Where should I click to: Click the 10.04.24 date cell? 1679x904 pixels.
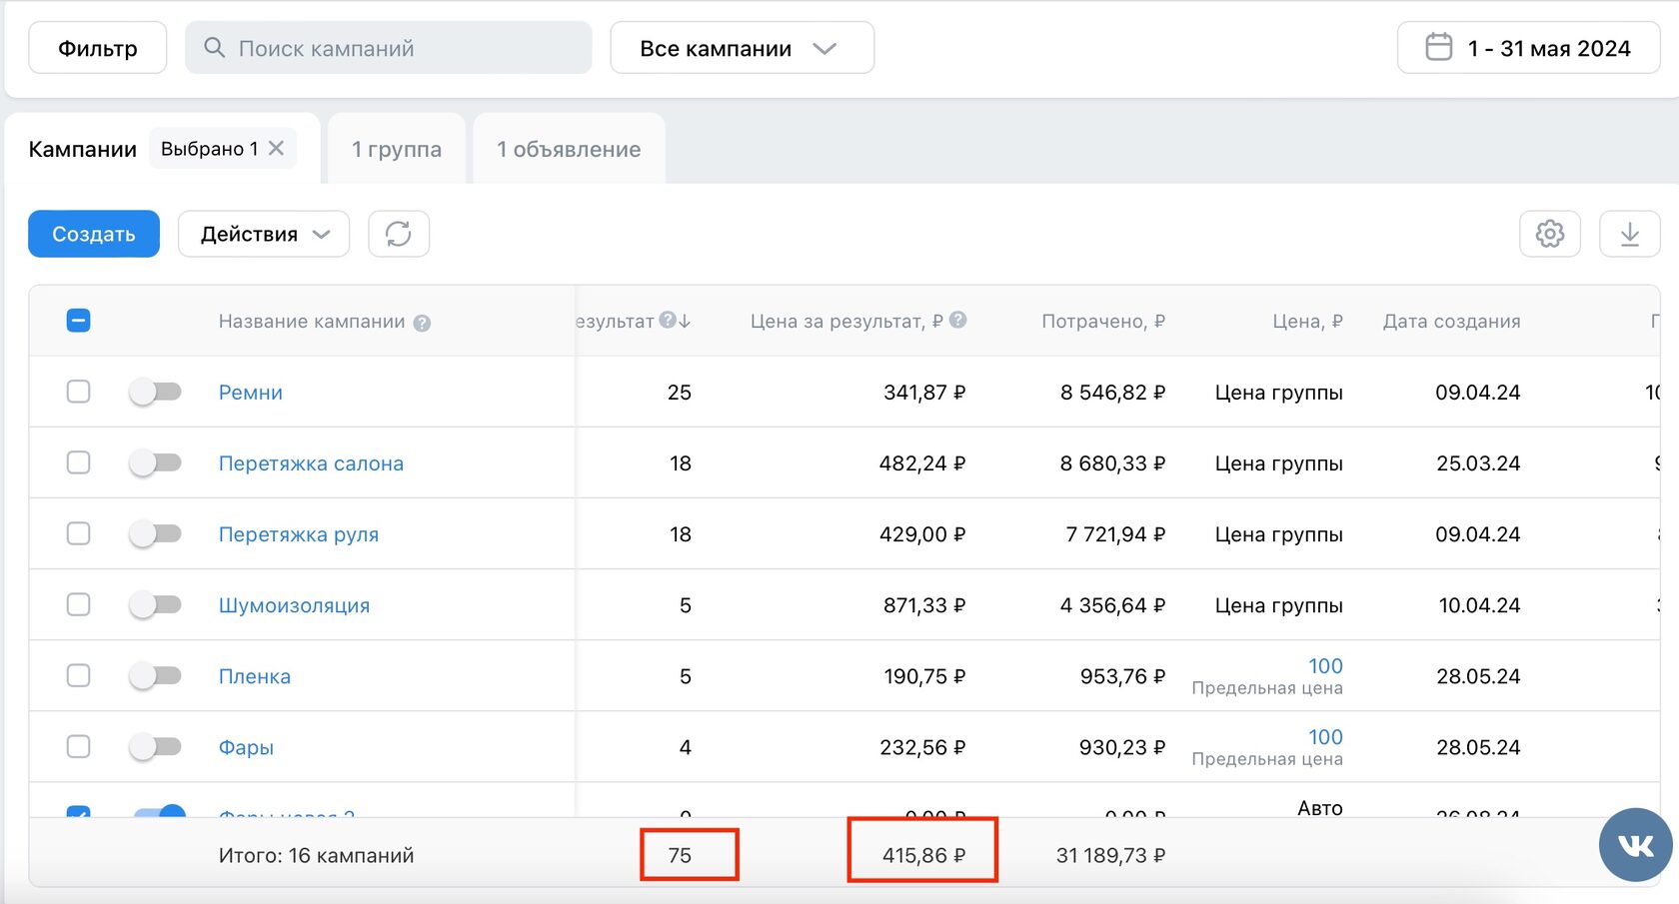(x=1479, y=605)
